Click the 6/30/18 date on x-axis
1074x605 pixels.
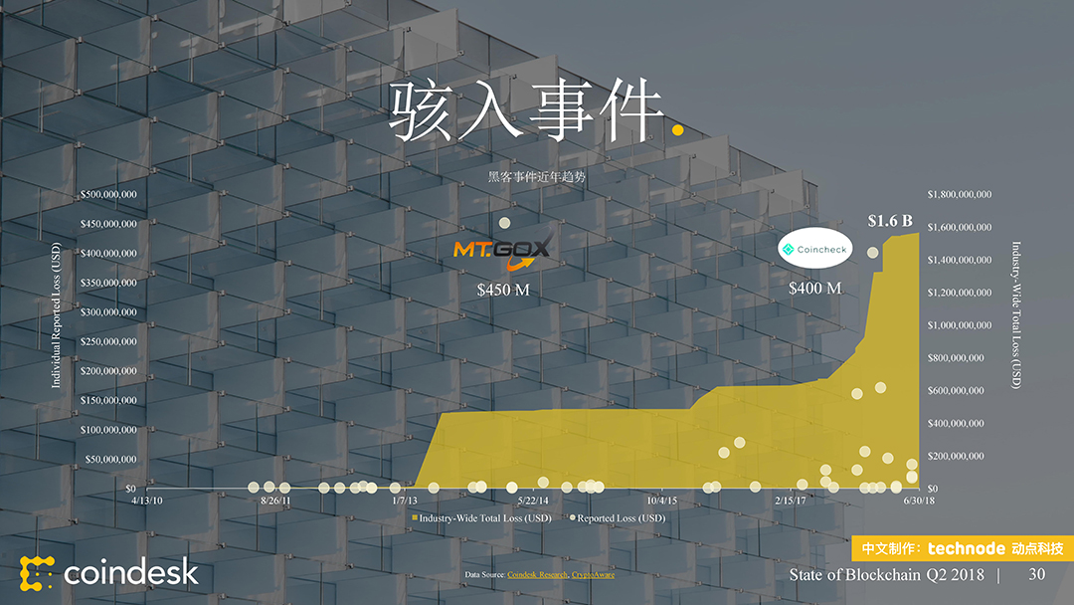(x=918, y=502)
